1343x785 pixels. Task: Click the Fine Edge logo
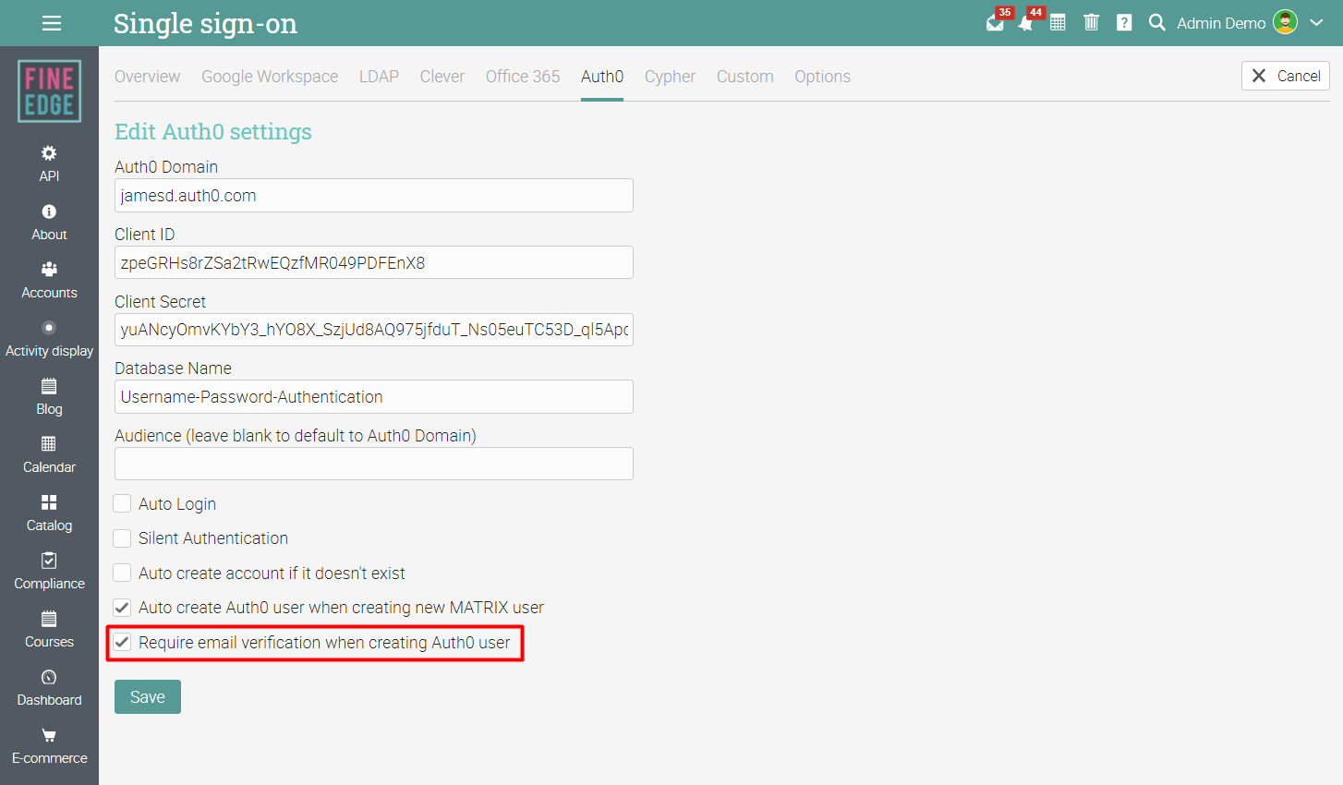point(49,91)
